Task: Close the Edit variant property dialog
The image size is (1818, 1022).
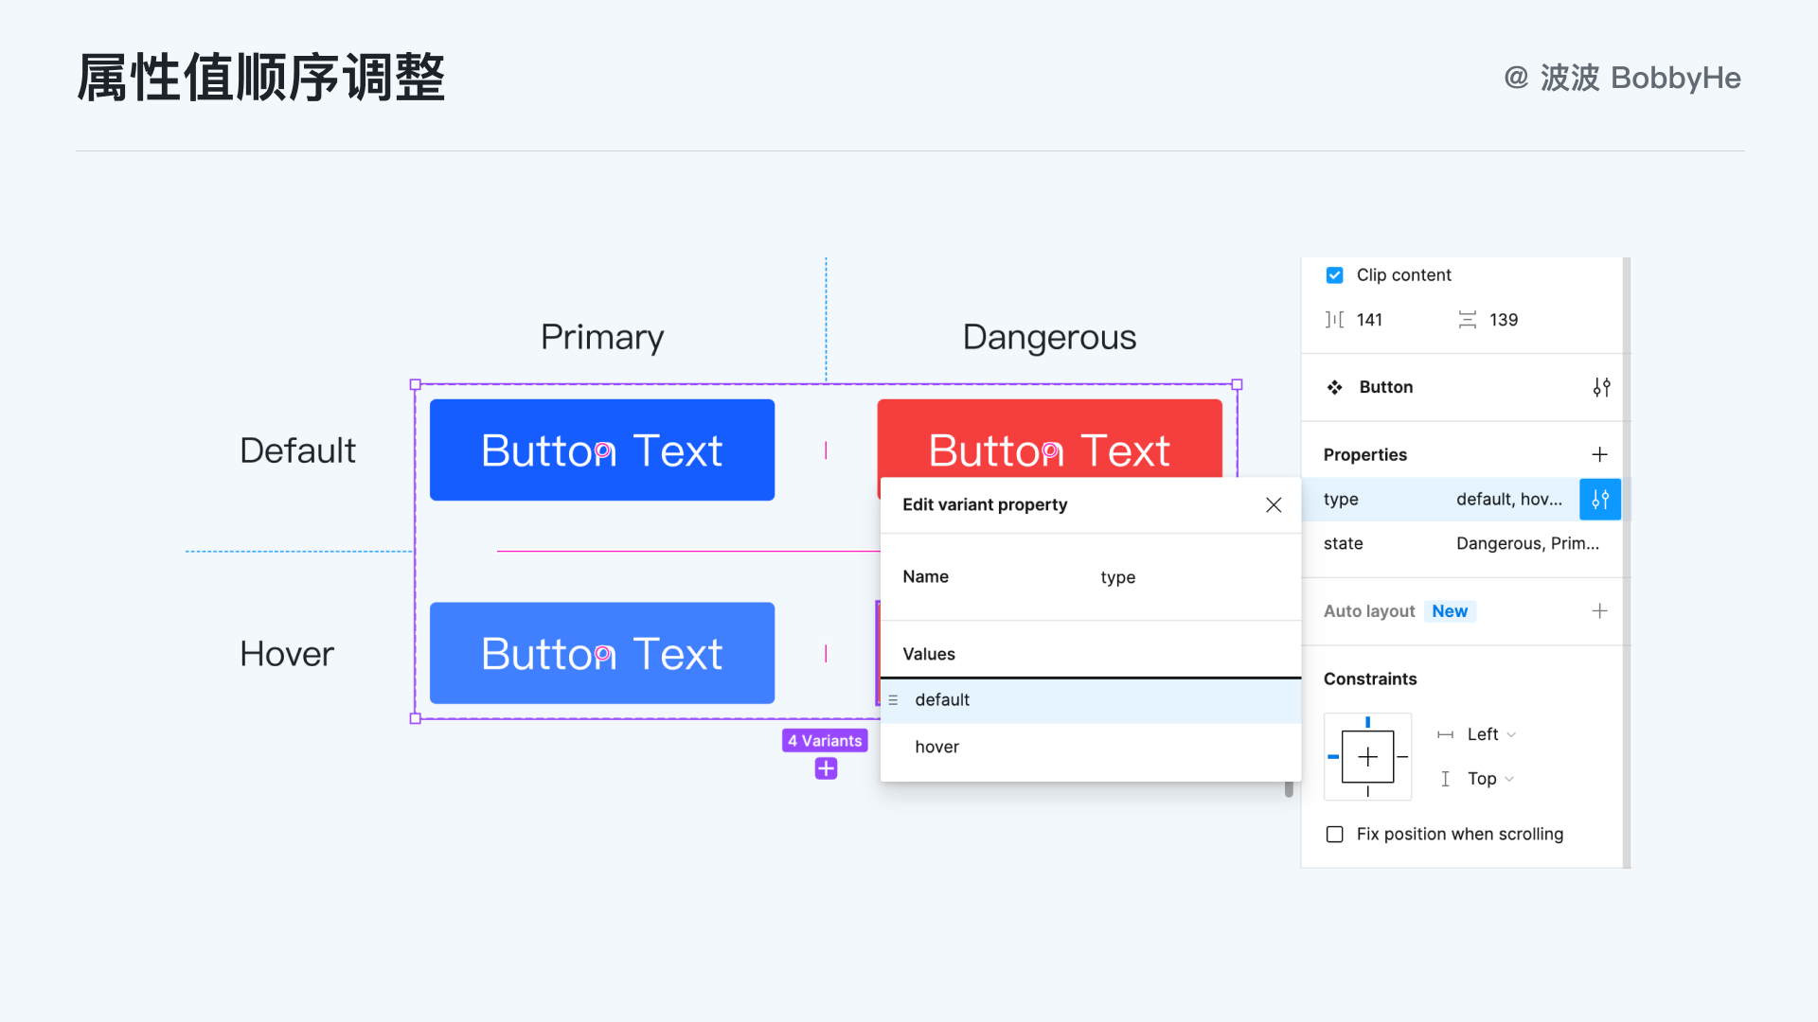Action: click(1274, 504)
